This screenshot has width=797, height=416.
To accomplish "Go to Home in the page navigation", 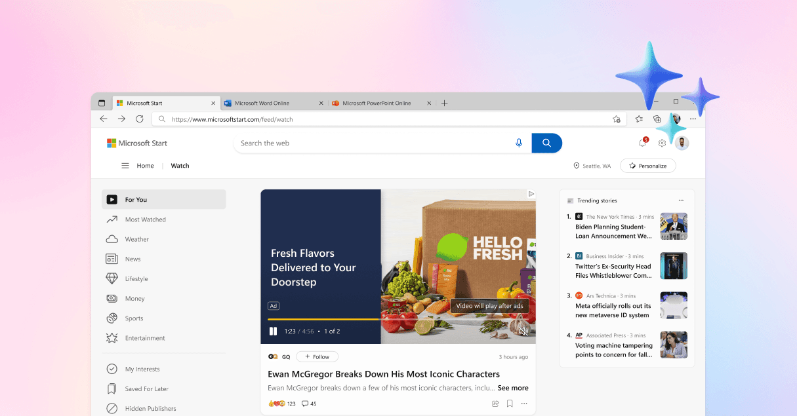I will click(145, 166).
